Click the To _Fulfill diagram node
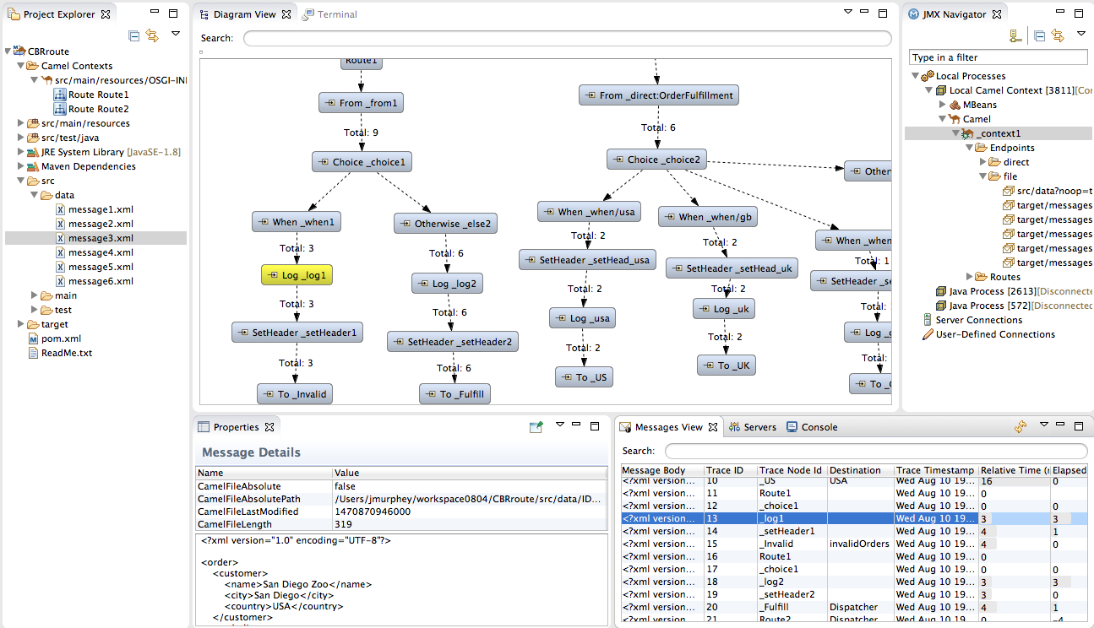Screen dimensions: 1094x628 454,394
